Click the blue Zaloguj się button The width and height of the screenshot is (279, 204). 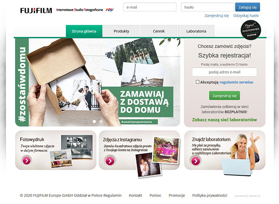coord(247,7)
